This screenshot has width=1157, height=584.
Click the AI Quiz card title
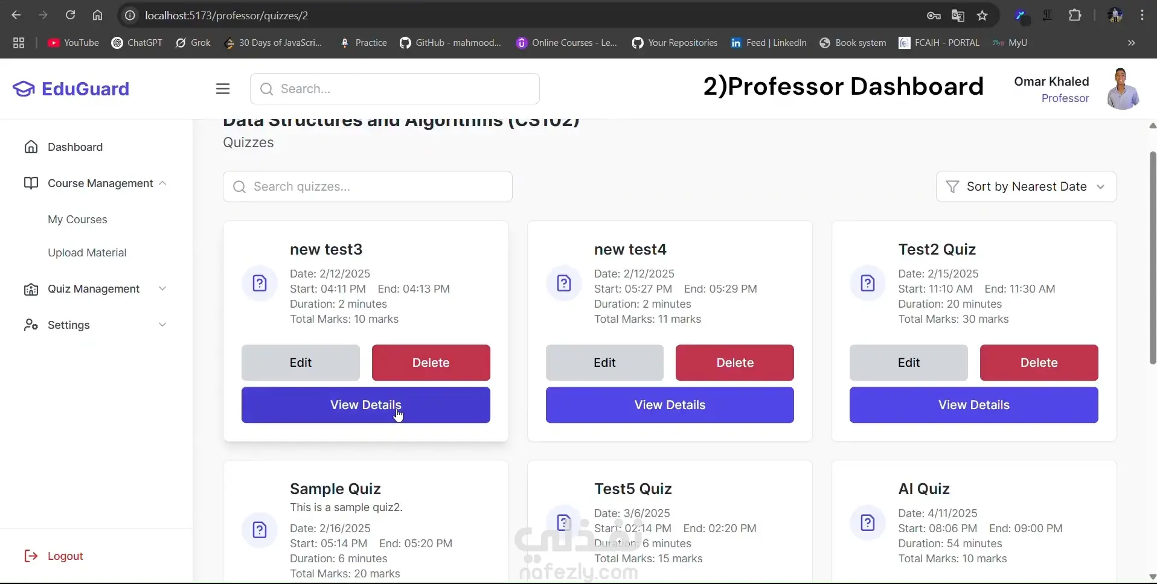924,489
